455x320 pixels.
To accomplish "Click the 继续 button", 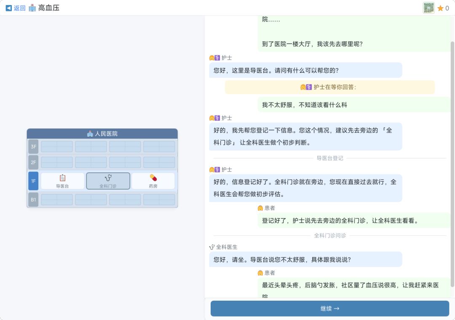I will 329,308.
